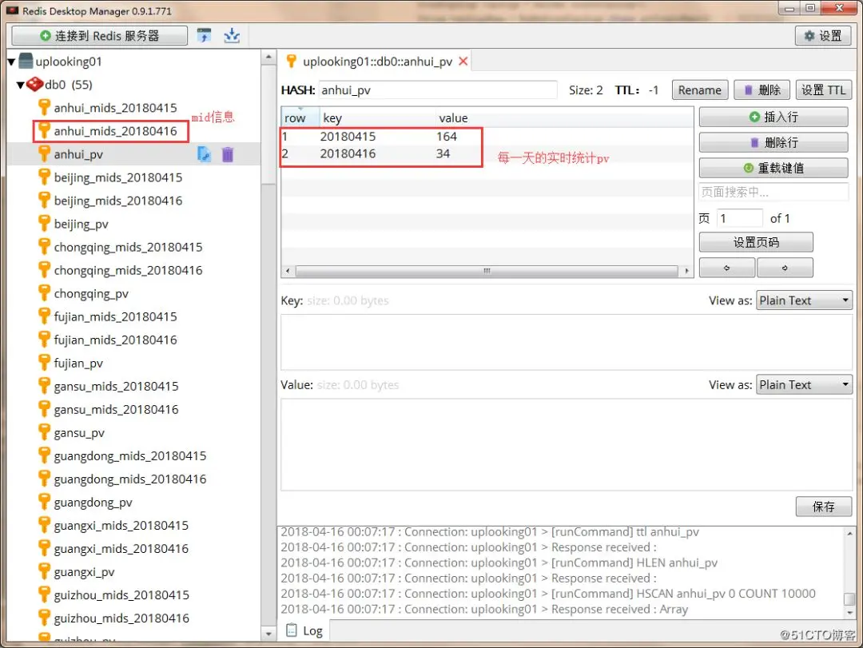The image size is (863, 648).
Task: Select guangxi_mids_20180415 key
Action: (121, 526)
